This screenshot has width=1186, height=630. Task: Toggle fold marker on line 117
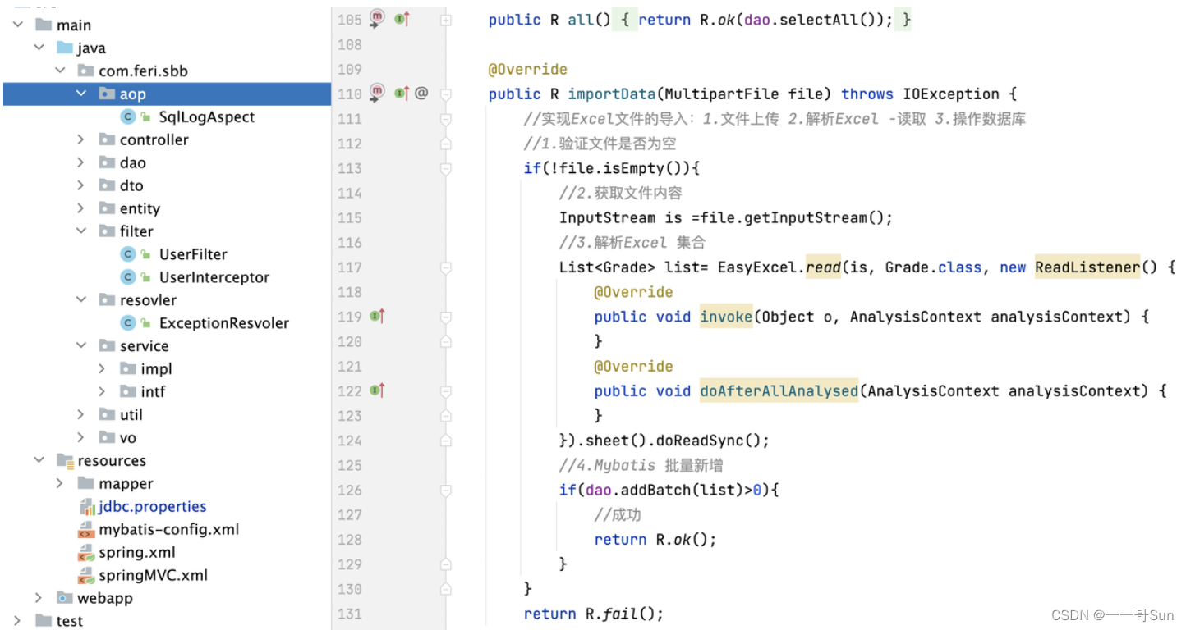pyautogui.click(x=446, y=267)
